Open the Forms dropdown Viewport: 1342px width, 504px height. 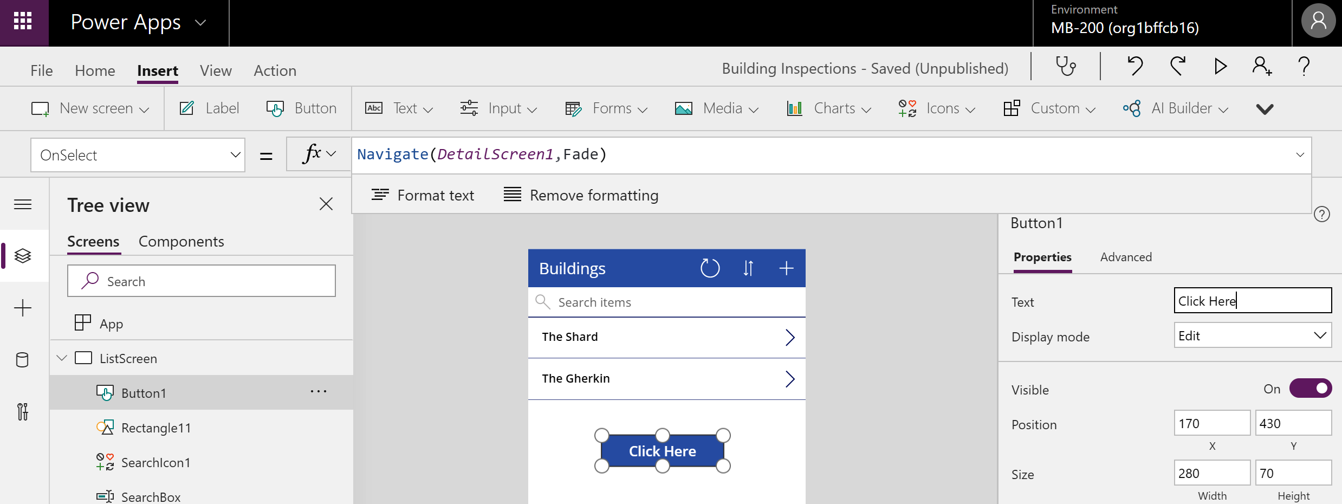click(606, 108)
